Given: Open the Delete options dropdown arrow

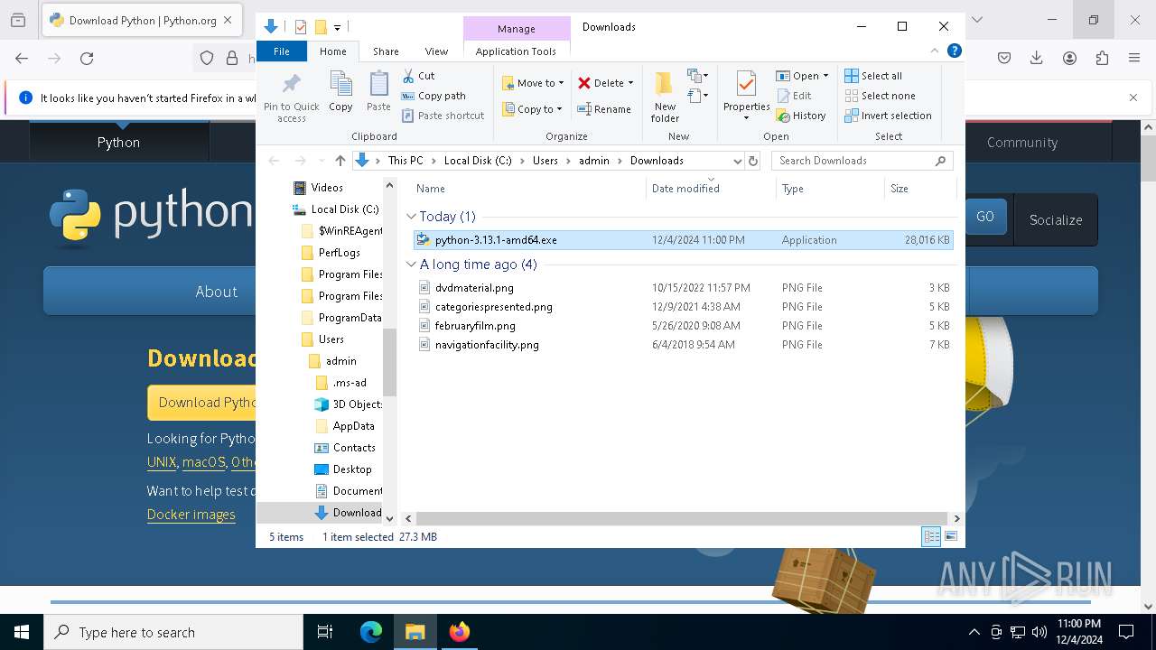Looking at the screenshot, I should coord(630,83).
